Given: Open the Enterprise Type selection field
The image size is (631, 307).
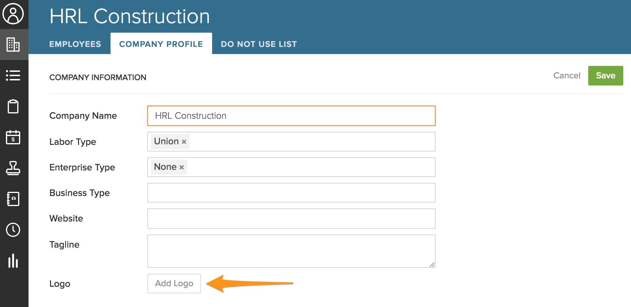Looking at the screenshot, I should pos(312,167).
